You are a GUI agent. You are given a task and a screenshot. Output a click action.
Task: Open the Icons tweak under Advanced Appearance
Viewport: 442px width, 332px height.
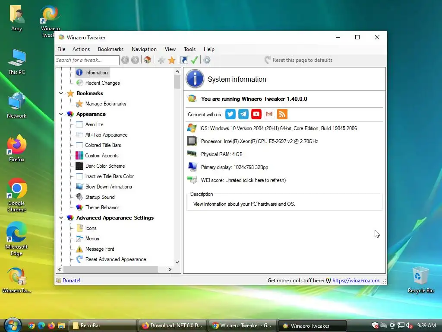tap(91, 228)
